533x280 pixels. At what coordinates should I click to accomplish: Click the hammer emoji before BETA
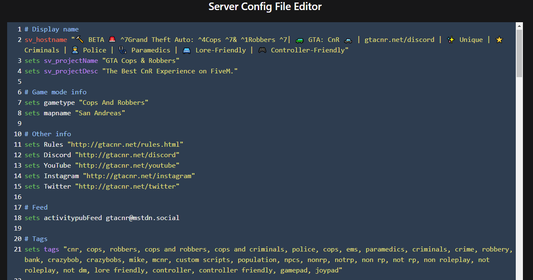80,40
